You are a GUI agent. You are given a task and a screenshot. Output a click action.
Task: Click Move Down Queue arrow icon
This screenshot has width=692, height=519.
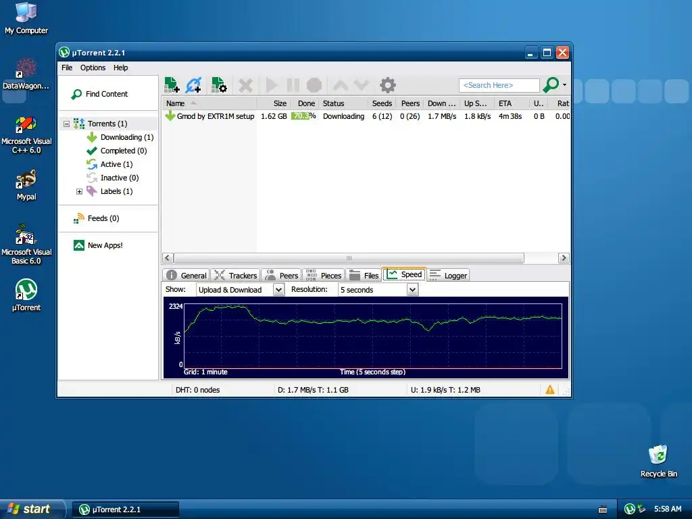point(361,85)
